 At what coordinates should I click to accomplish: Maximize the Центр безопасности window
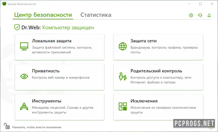coord(200,4)
